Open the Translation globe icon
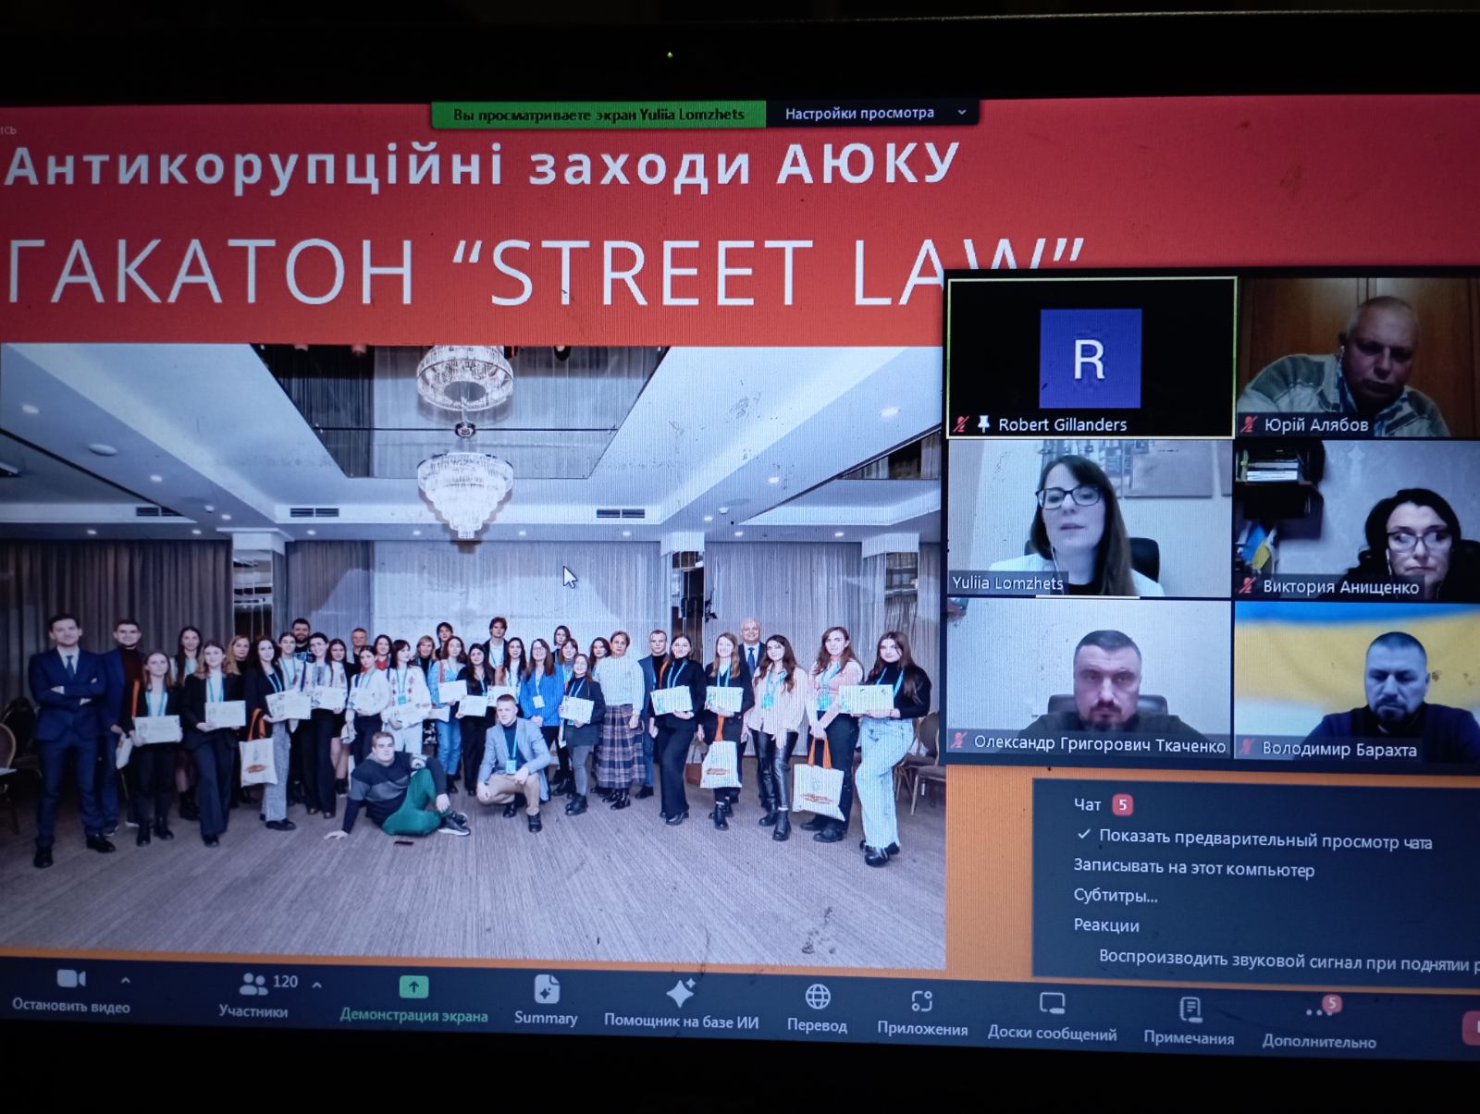1480x1114 pixels. click(x=818, y=997)
